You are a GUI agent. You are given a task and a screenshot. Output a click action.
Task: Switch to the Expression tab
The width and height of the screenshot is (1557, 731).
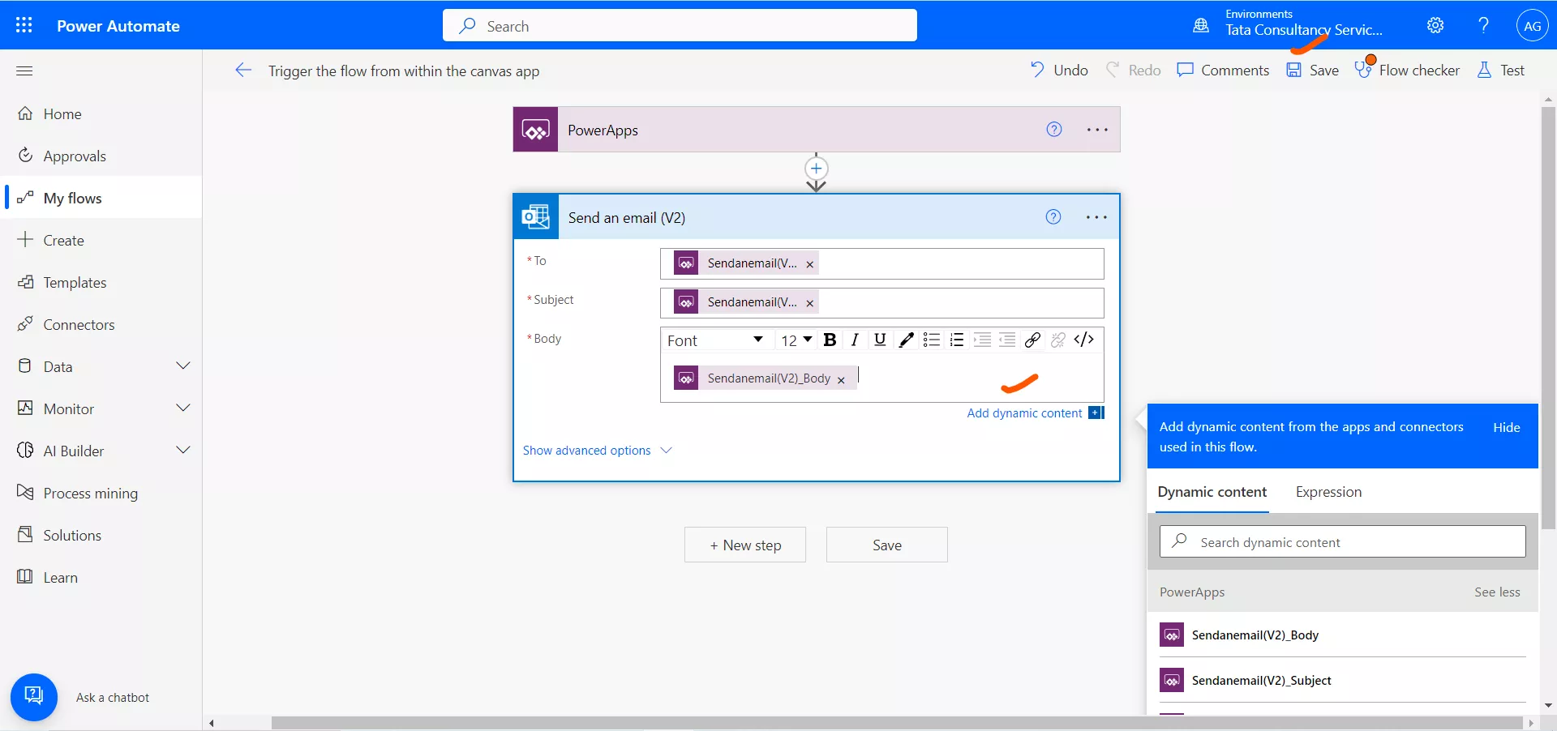pyautogui.click(x=1328, y=492)
